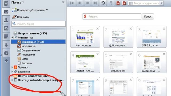This screenshot has width=171, height=96.
Task: Open the Спам folder
Action: pyautogui.click(x=22, y=59)
